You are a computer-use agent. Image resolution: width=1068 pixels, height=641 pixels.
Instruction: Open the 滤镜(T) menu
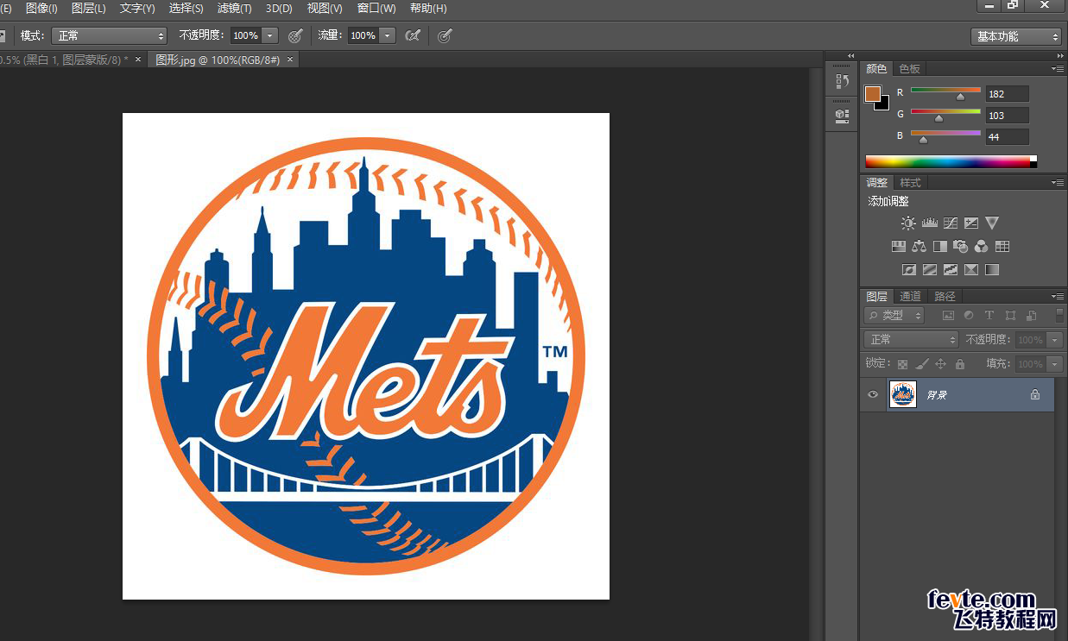coord(234,9)
